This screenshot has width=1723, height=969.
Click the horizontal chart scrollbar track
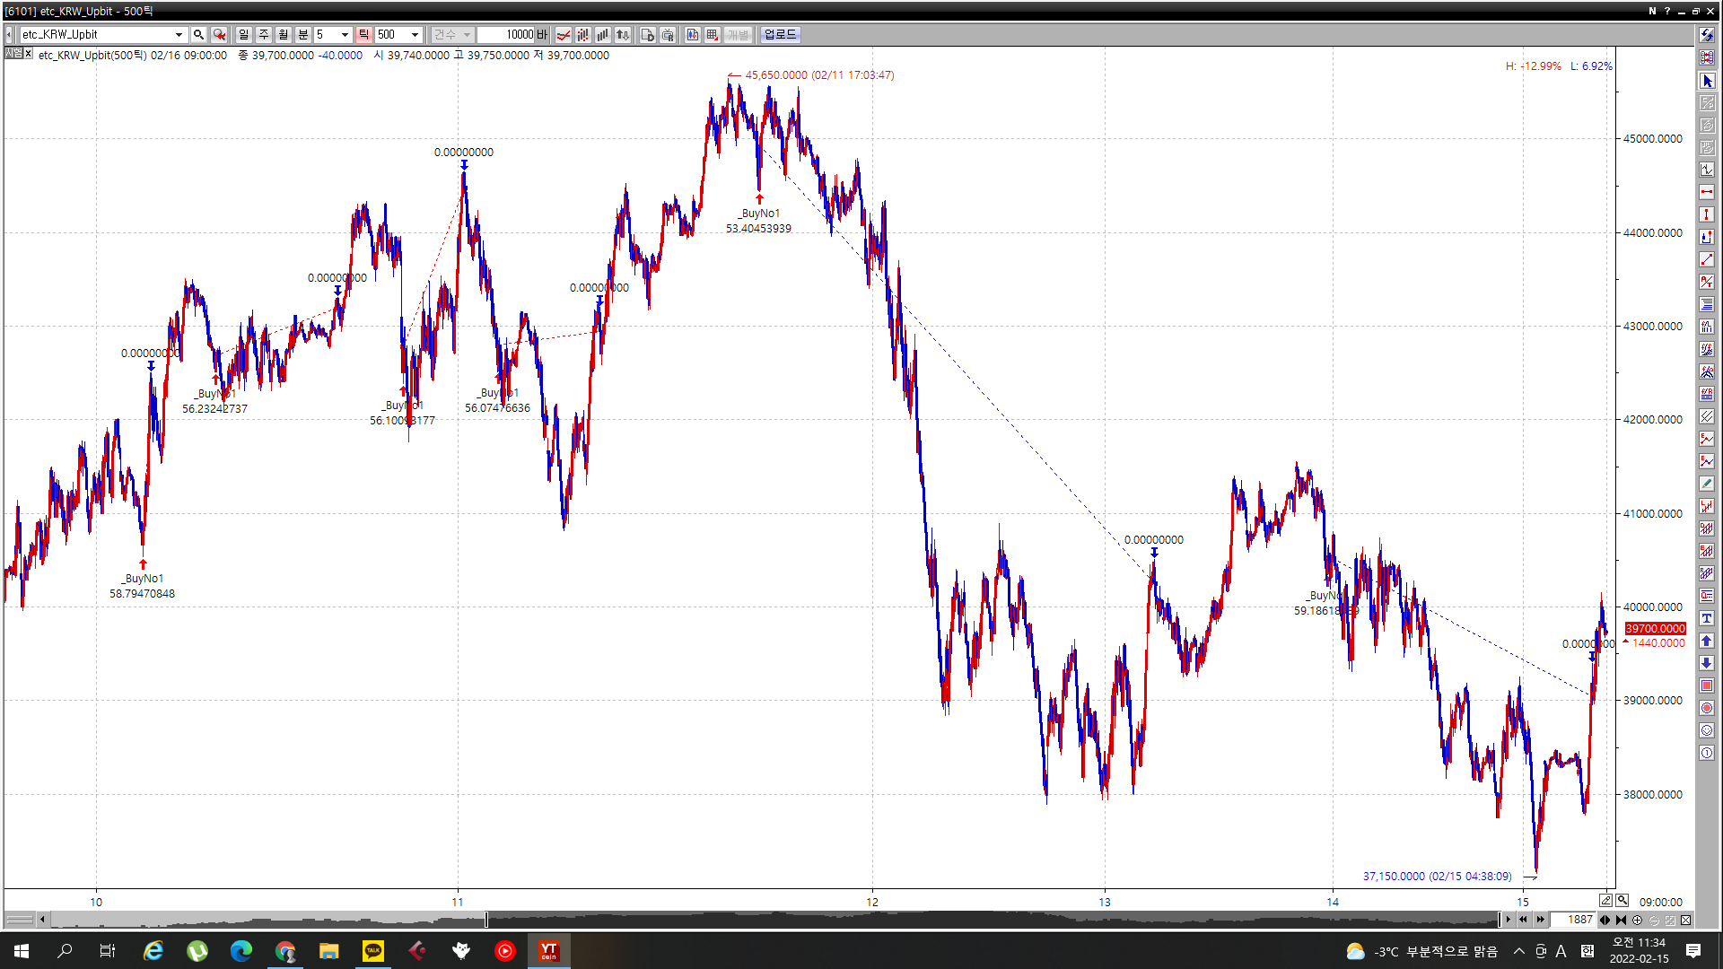coord(269,920)
